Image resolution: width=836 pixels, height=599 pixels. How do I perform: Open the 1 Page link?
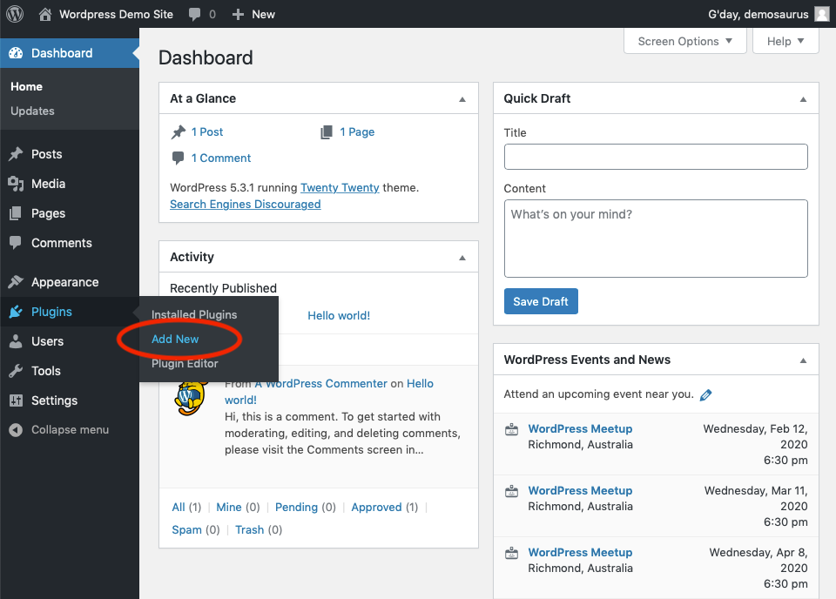point(357,131)
